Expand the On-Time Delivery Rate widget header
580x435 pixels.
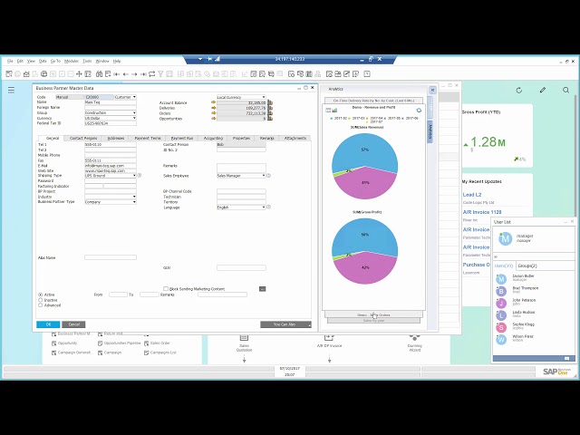pos(373,101)
